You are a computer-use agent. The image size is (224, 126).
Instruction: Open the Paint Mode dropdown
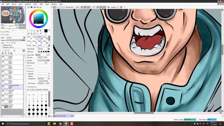[43, 49]
